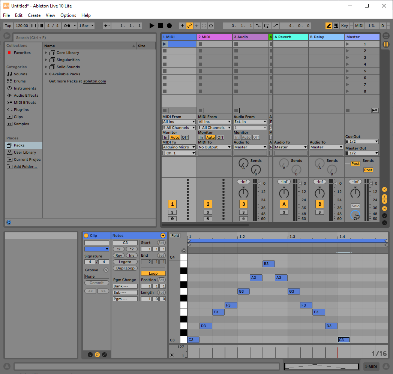Open the Ch. 1 output channel dropdown

pyautogui.click(x=179, y=153)
